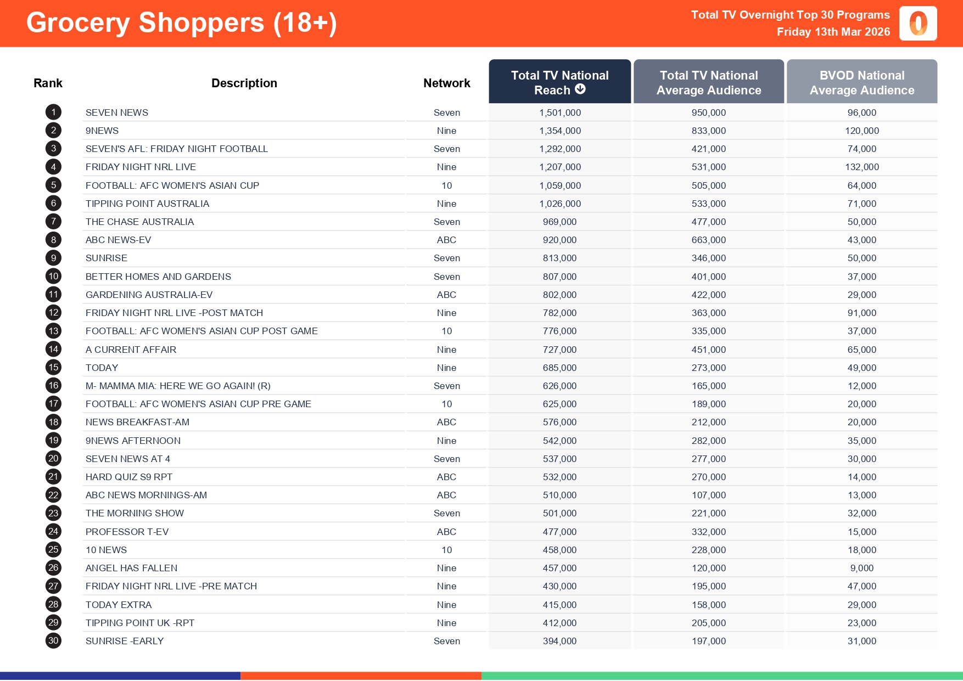Select Total TV National Average Audience header
The image size is (963, 681).
point(708,82)
